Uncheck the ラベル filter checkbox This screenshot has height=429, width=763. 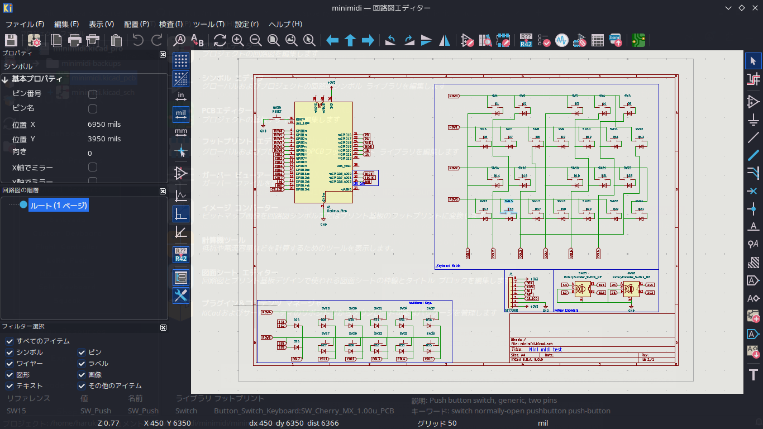click(82, 364)
